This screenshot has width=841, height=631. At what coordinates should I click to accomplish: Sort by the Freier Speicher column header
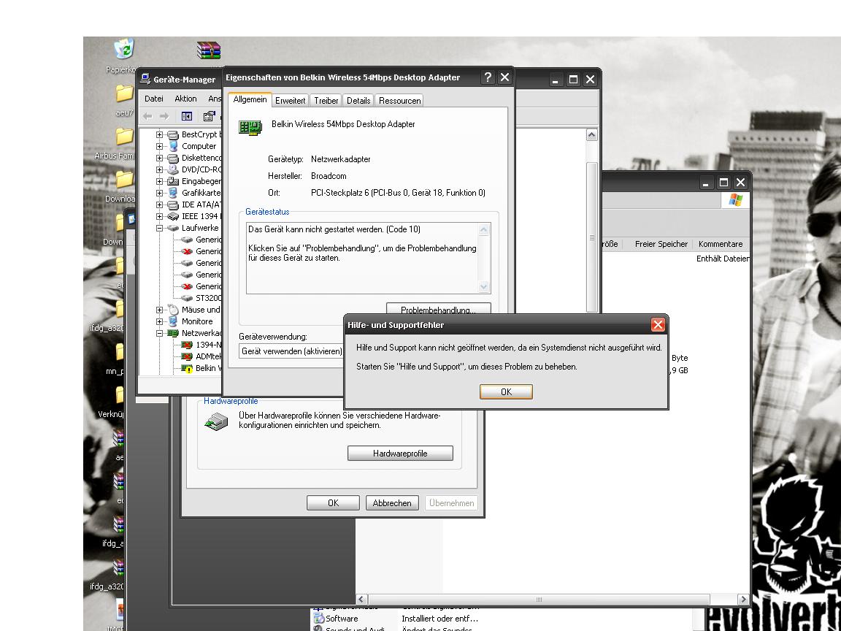click(x=661, y=244)
